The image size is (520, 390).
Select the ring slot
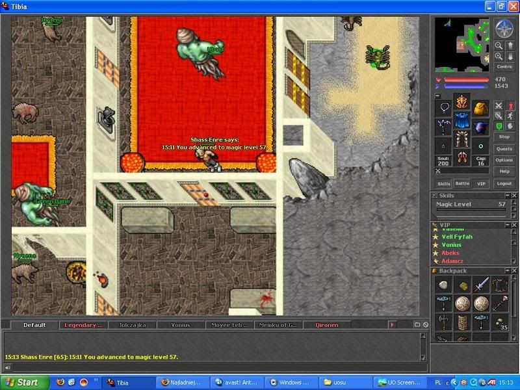point(443,146)
